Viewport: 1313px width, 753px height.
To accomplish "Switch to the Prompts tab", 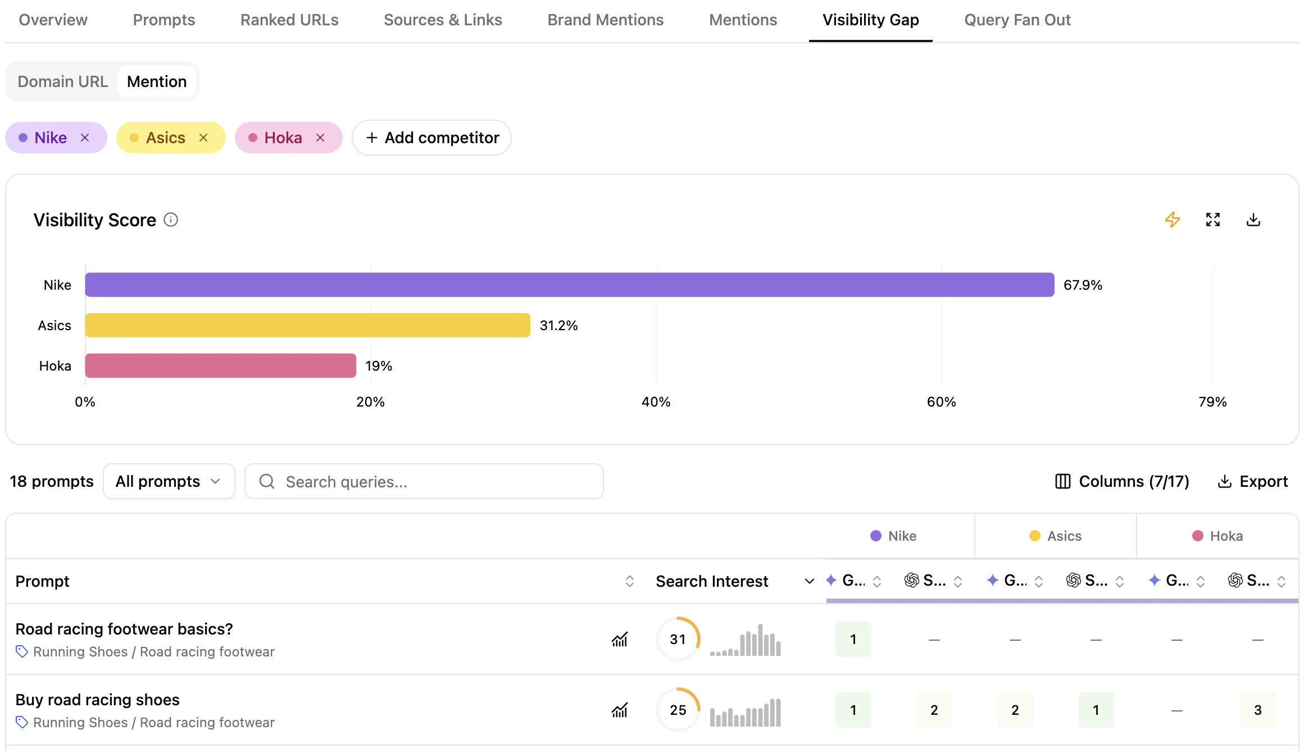I will [164, 20].
